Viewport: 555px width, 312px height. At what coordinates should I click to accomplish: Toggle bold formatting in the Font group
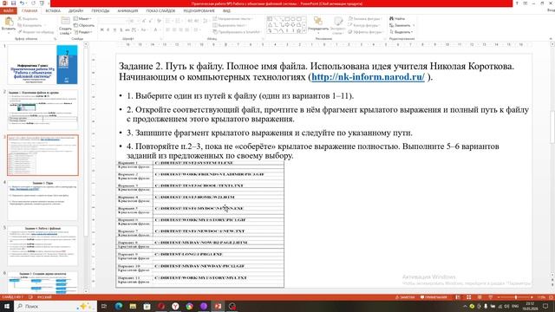[x=102, y=30]
